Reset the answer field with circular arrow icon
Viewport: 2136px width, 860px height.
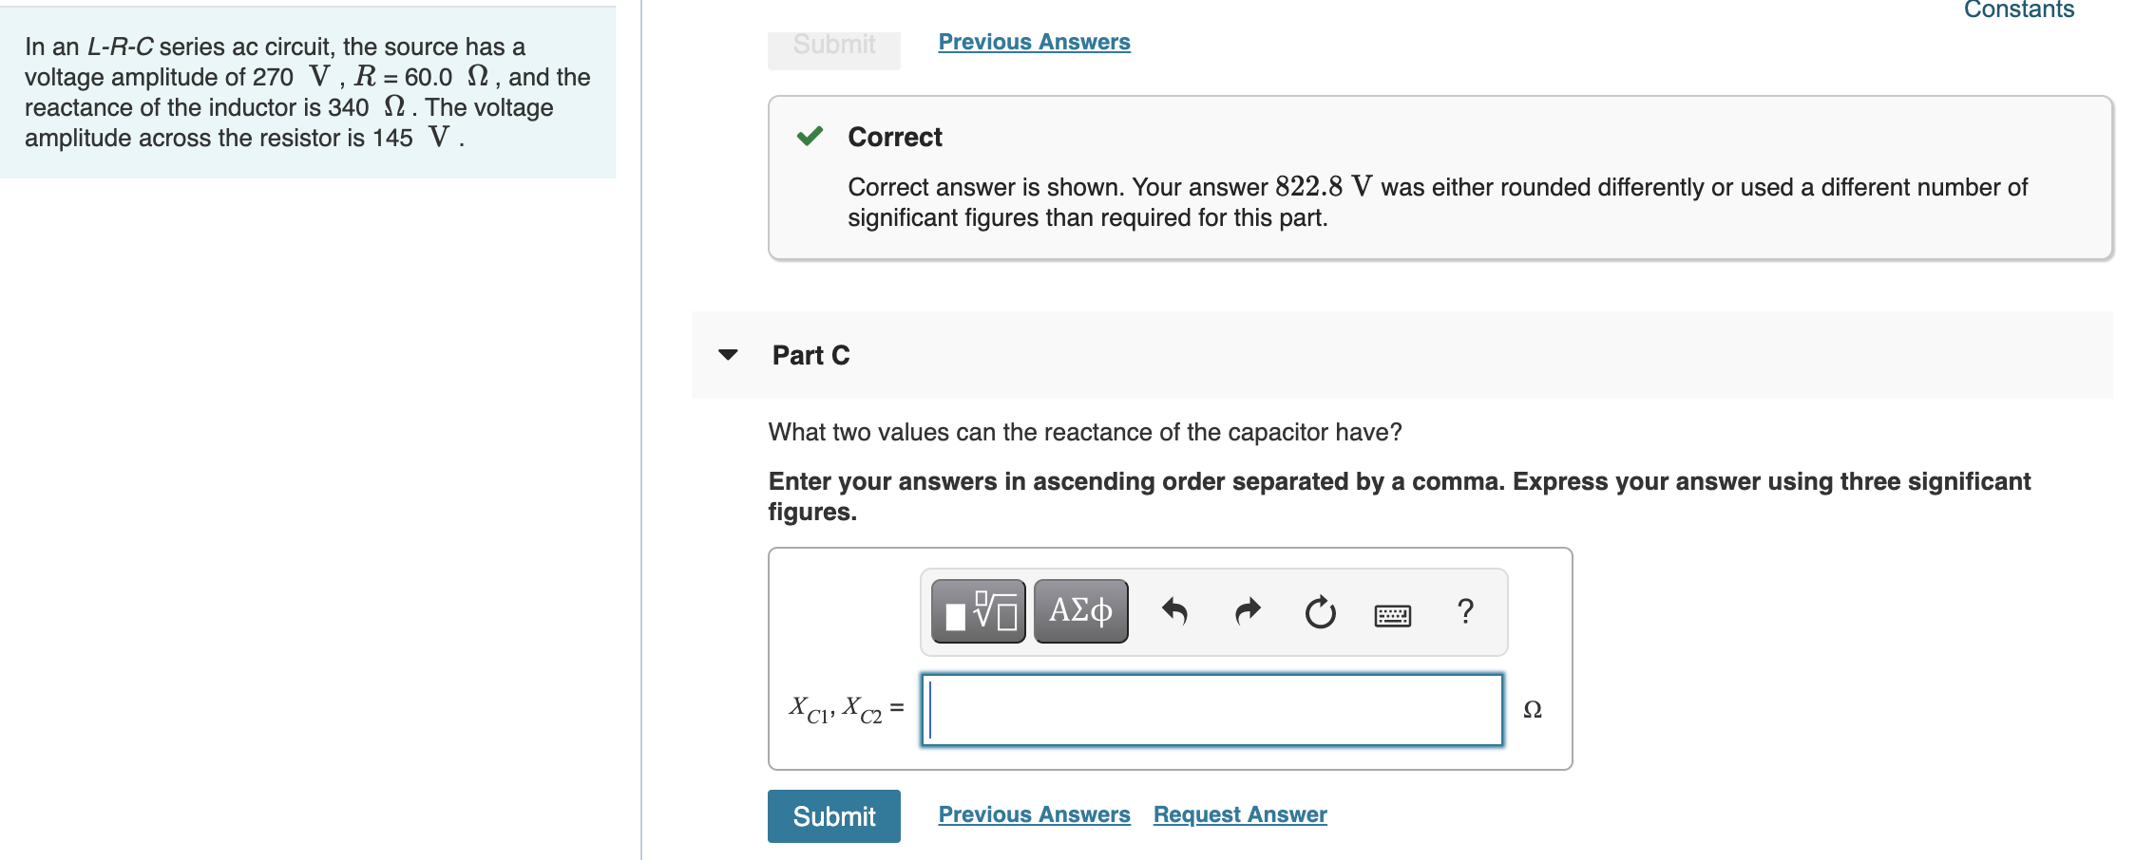tap(1322, 610)
